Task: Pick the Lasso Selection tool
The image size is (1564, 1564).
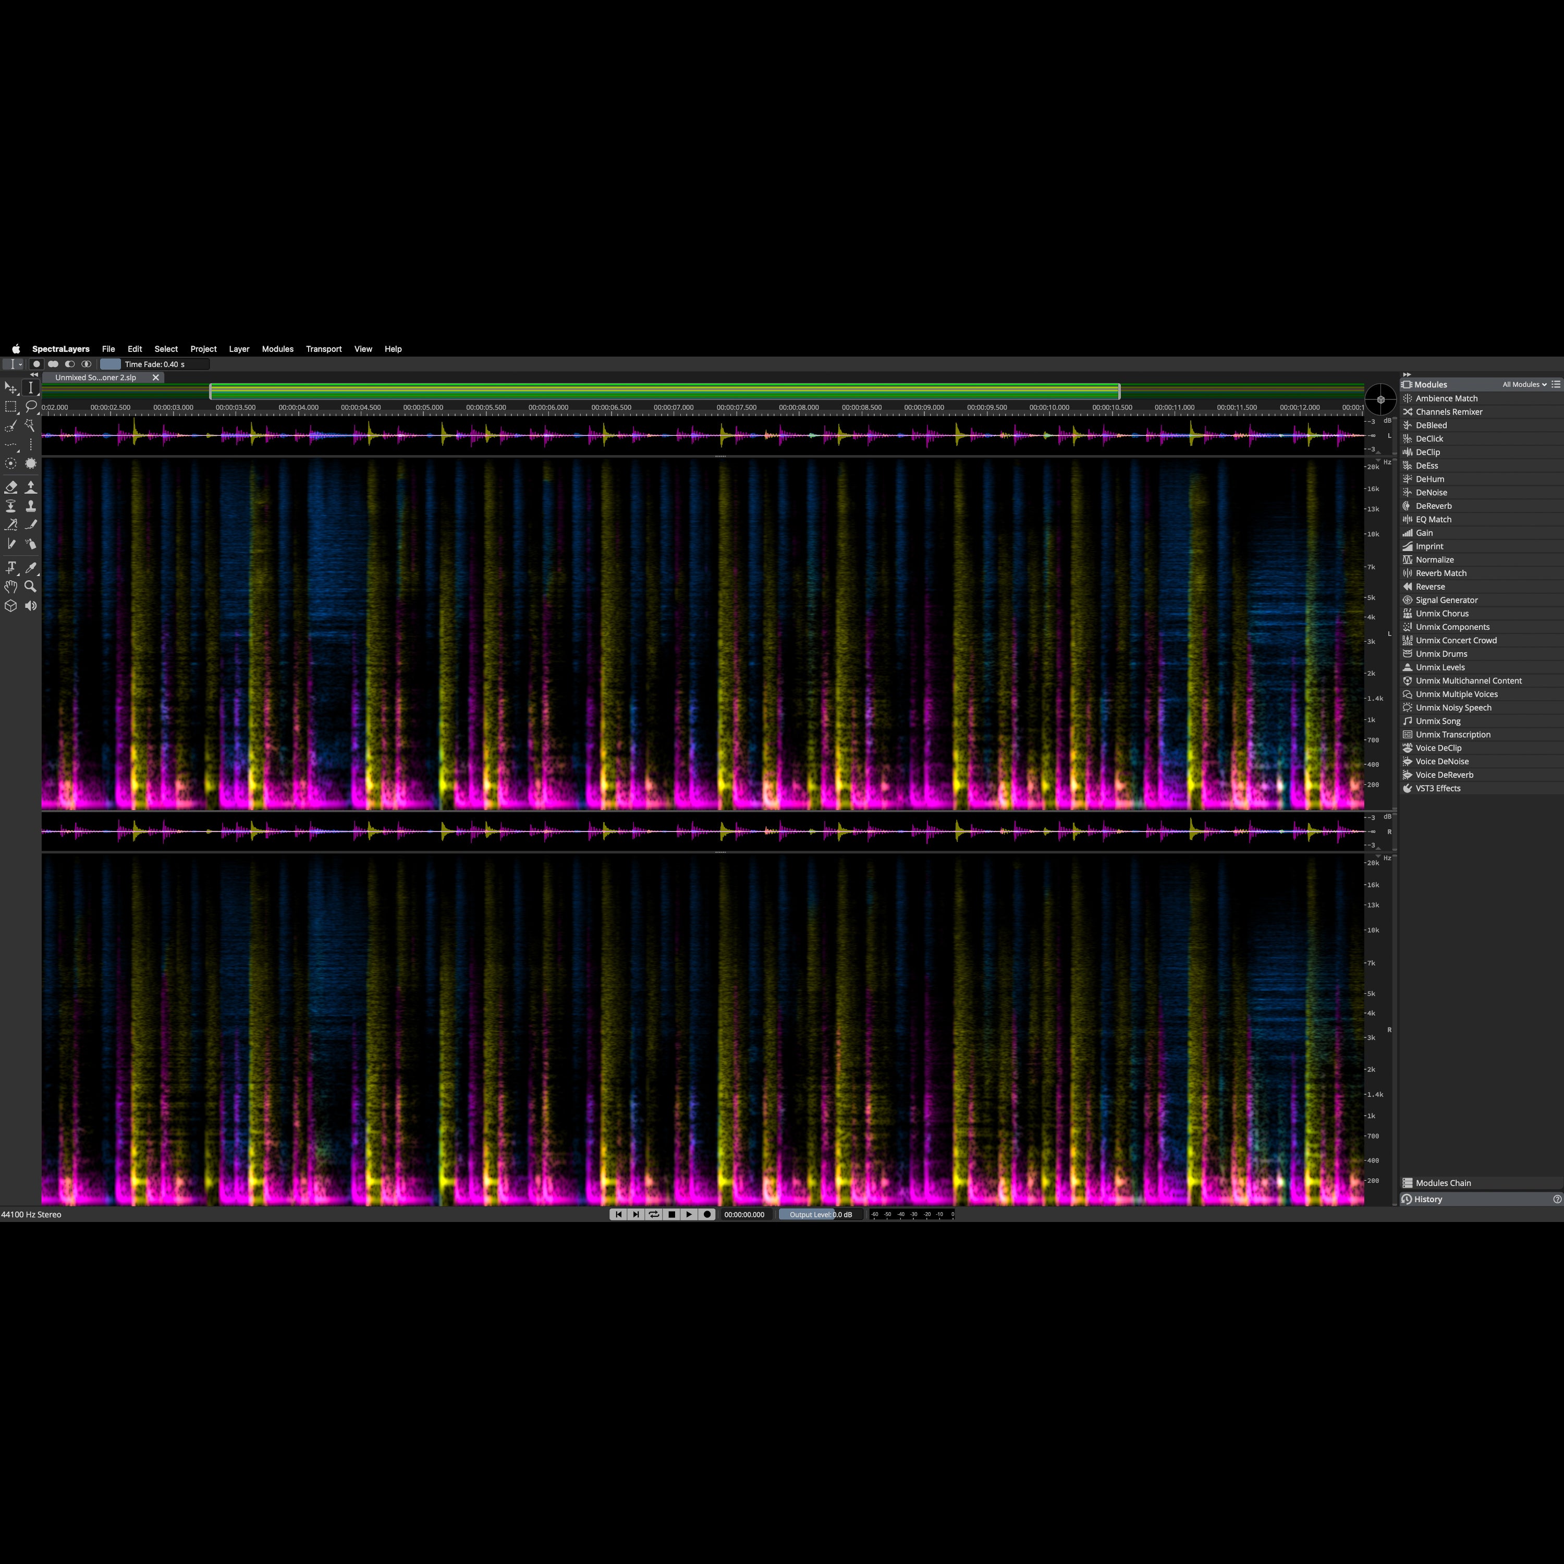Action: (31, 407)
